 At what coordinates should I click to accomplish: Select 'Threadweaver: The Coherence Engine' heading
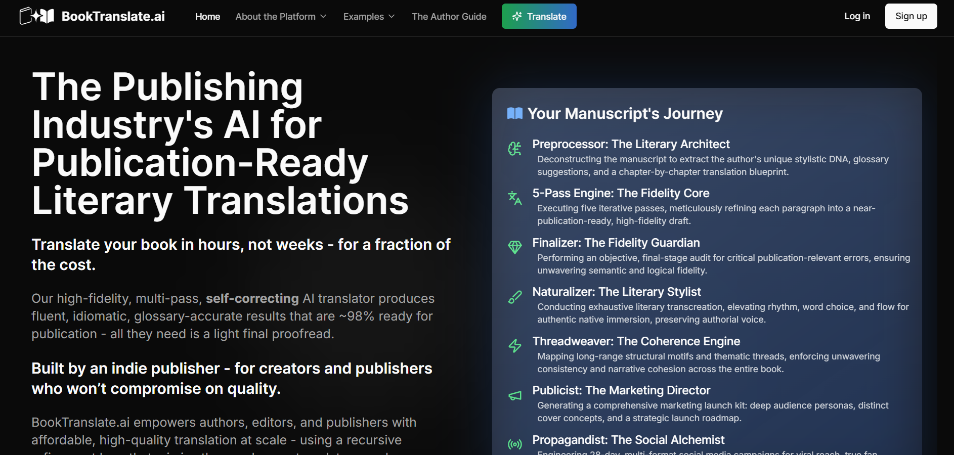click(x=636, y=341)
